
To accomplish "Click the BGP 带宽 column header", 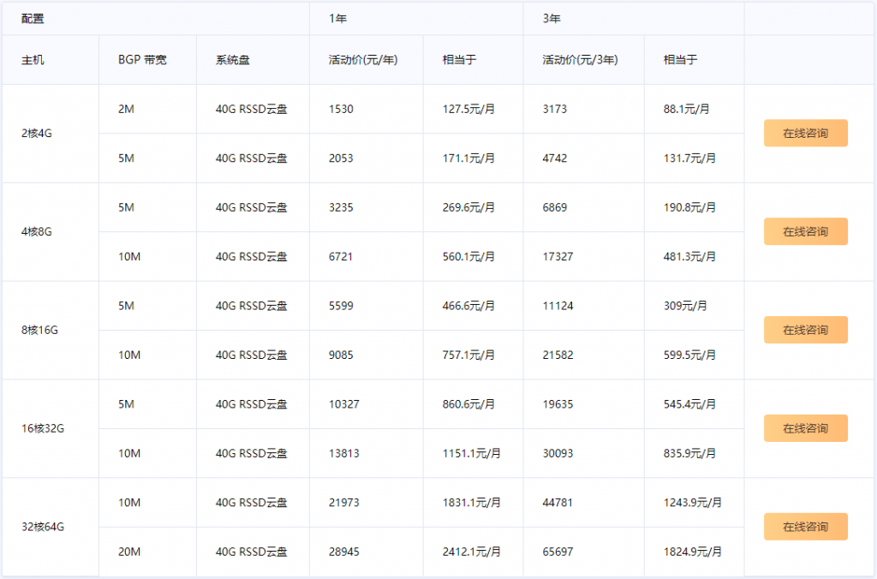I will (x=147, y=60).
